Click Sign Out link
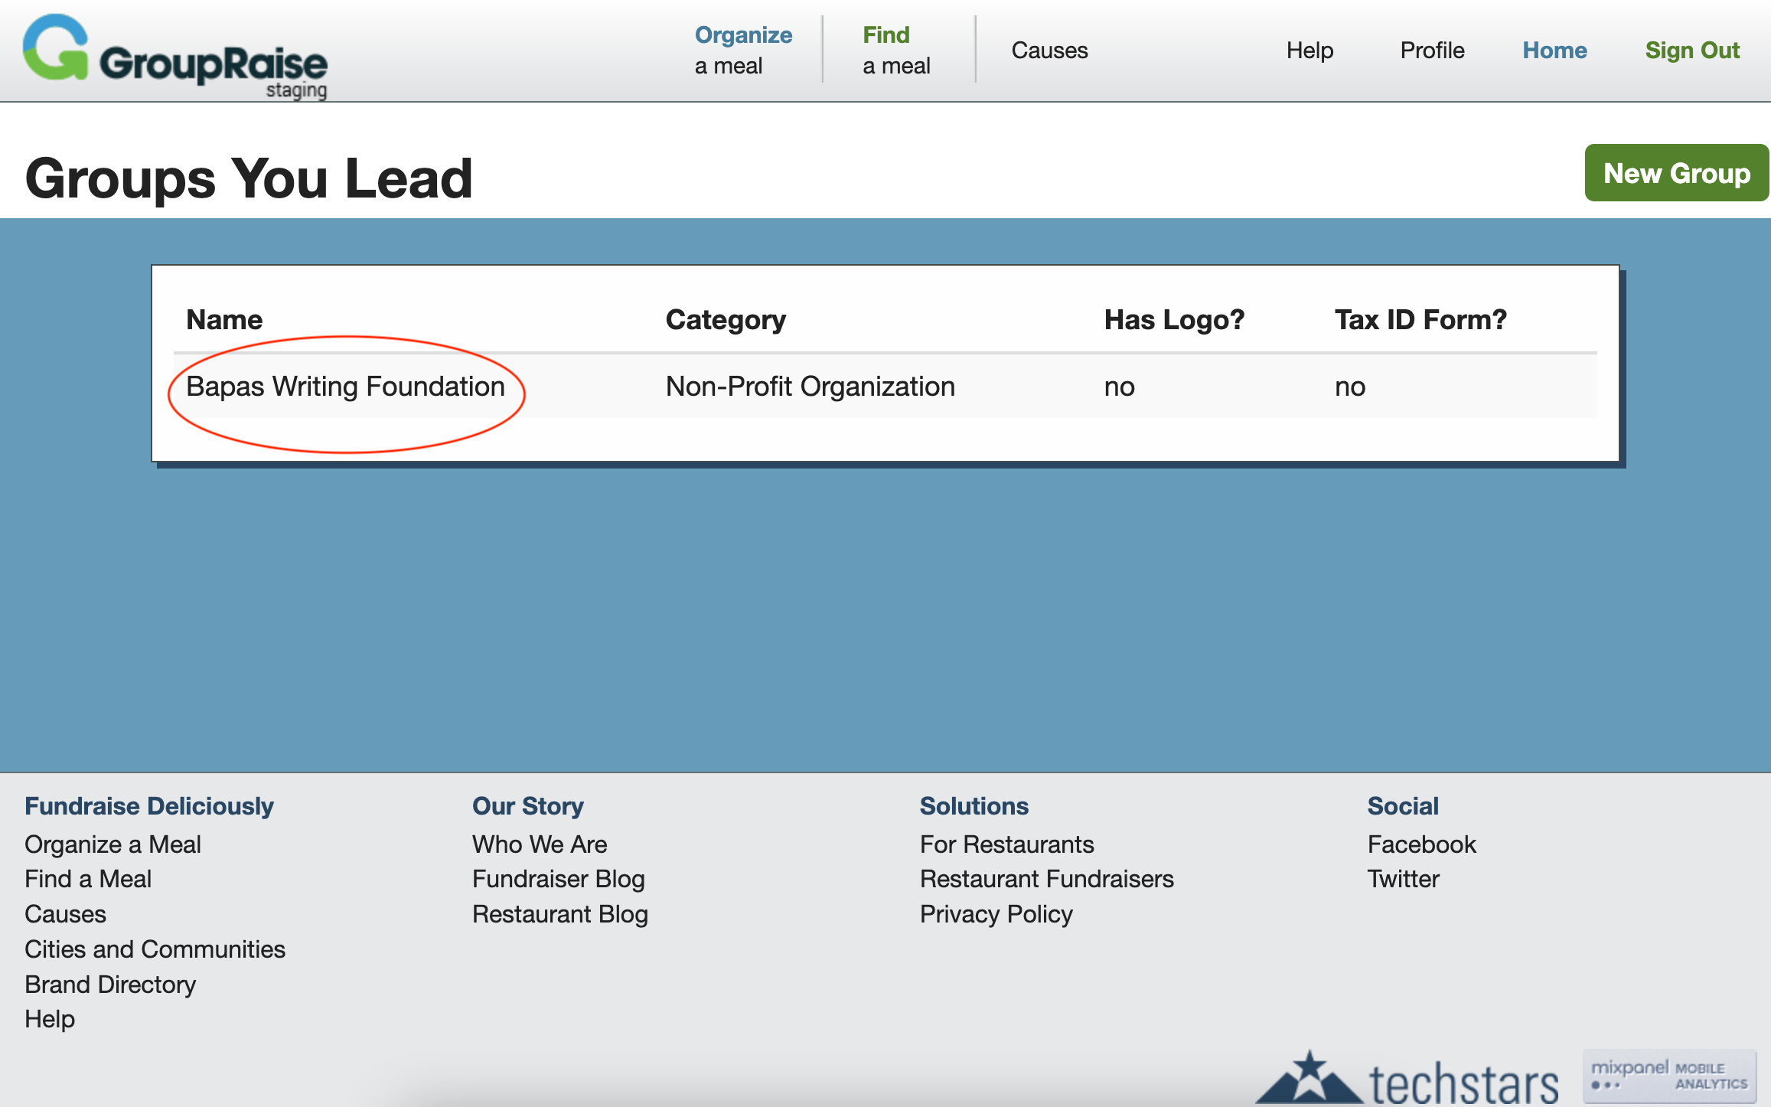 tap(1691, 51)
